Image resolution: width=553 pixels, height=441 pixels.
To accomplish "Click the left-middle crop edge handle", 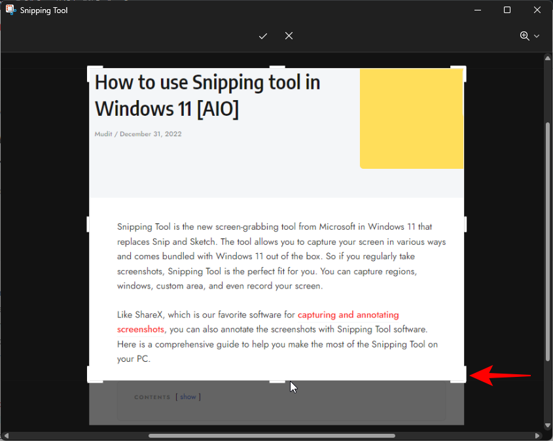I will pyautogui.click(x=88, y=224).
